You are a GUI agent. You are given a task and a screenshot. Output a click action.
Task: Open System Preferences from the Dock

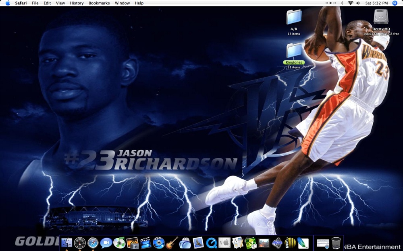(x=224, y=243)
